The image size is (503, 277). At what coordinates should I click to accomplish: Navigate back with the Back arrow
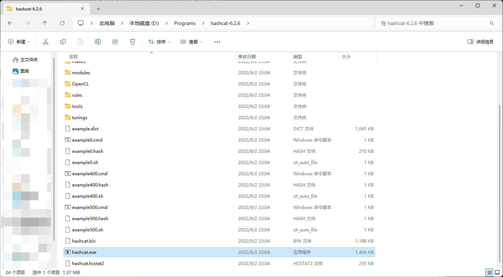pos(10,23)
